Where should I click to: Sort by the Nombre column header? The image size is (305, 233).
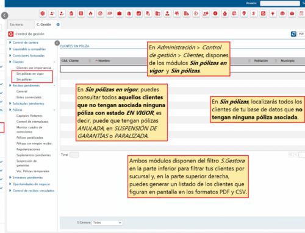104,61
